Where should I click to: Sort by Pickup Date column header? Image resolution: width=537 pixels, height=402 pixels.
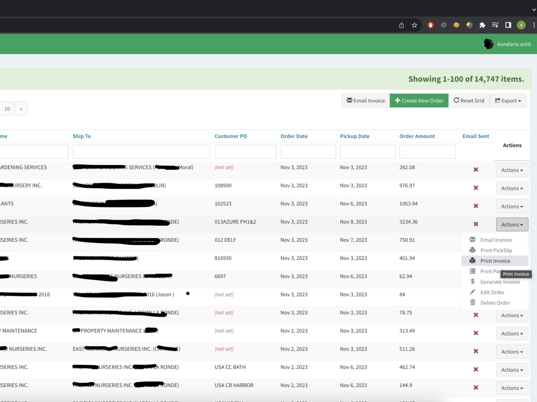tap(354, 136)
